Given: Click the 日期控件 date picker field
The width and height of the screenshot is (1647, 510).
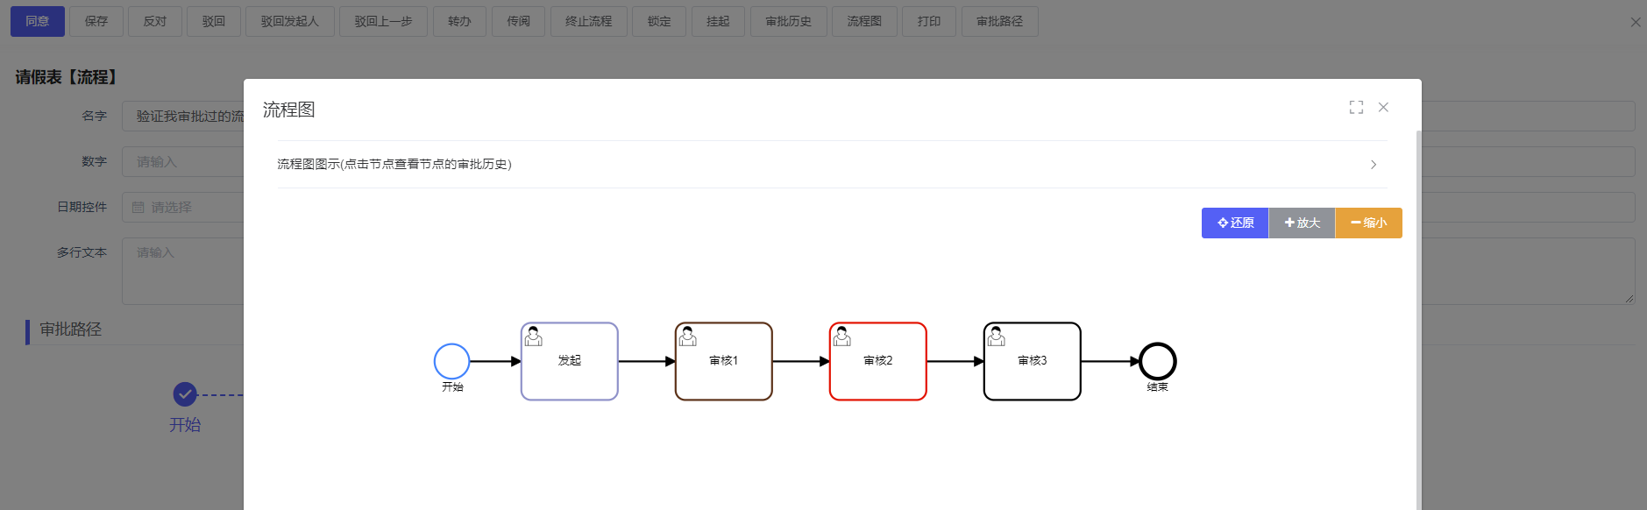Looking at the screenshot, I should click(184, 208).
